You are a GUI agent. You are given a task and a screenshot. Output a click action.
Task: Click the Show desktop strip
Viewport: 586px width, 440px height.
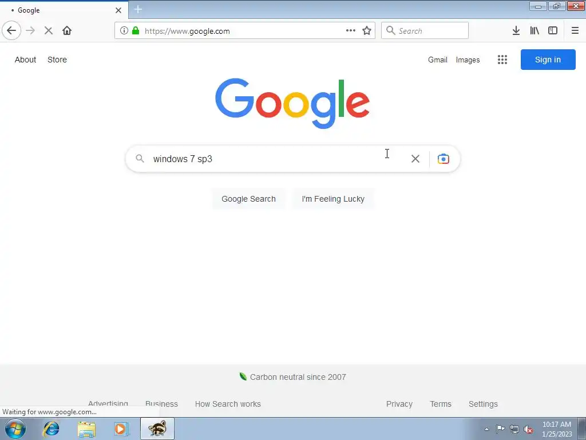click(x=582, y=429)
